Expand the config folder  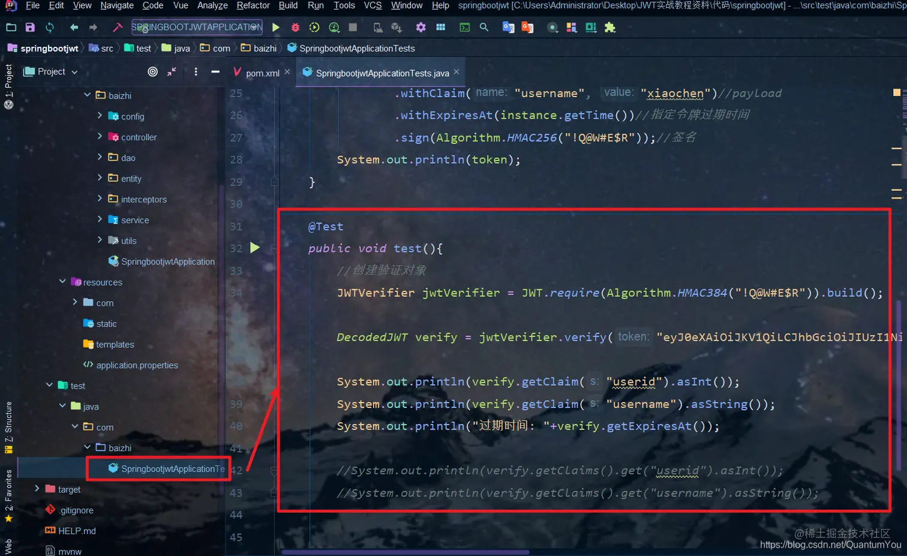coord(100,116)
